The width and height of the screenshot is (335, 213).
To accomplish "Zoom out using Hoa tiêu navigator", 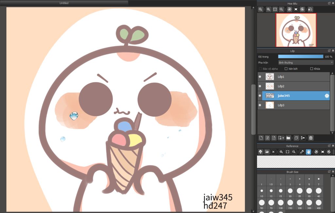I will coord(281,9).
